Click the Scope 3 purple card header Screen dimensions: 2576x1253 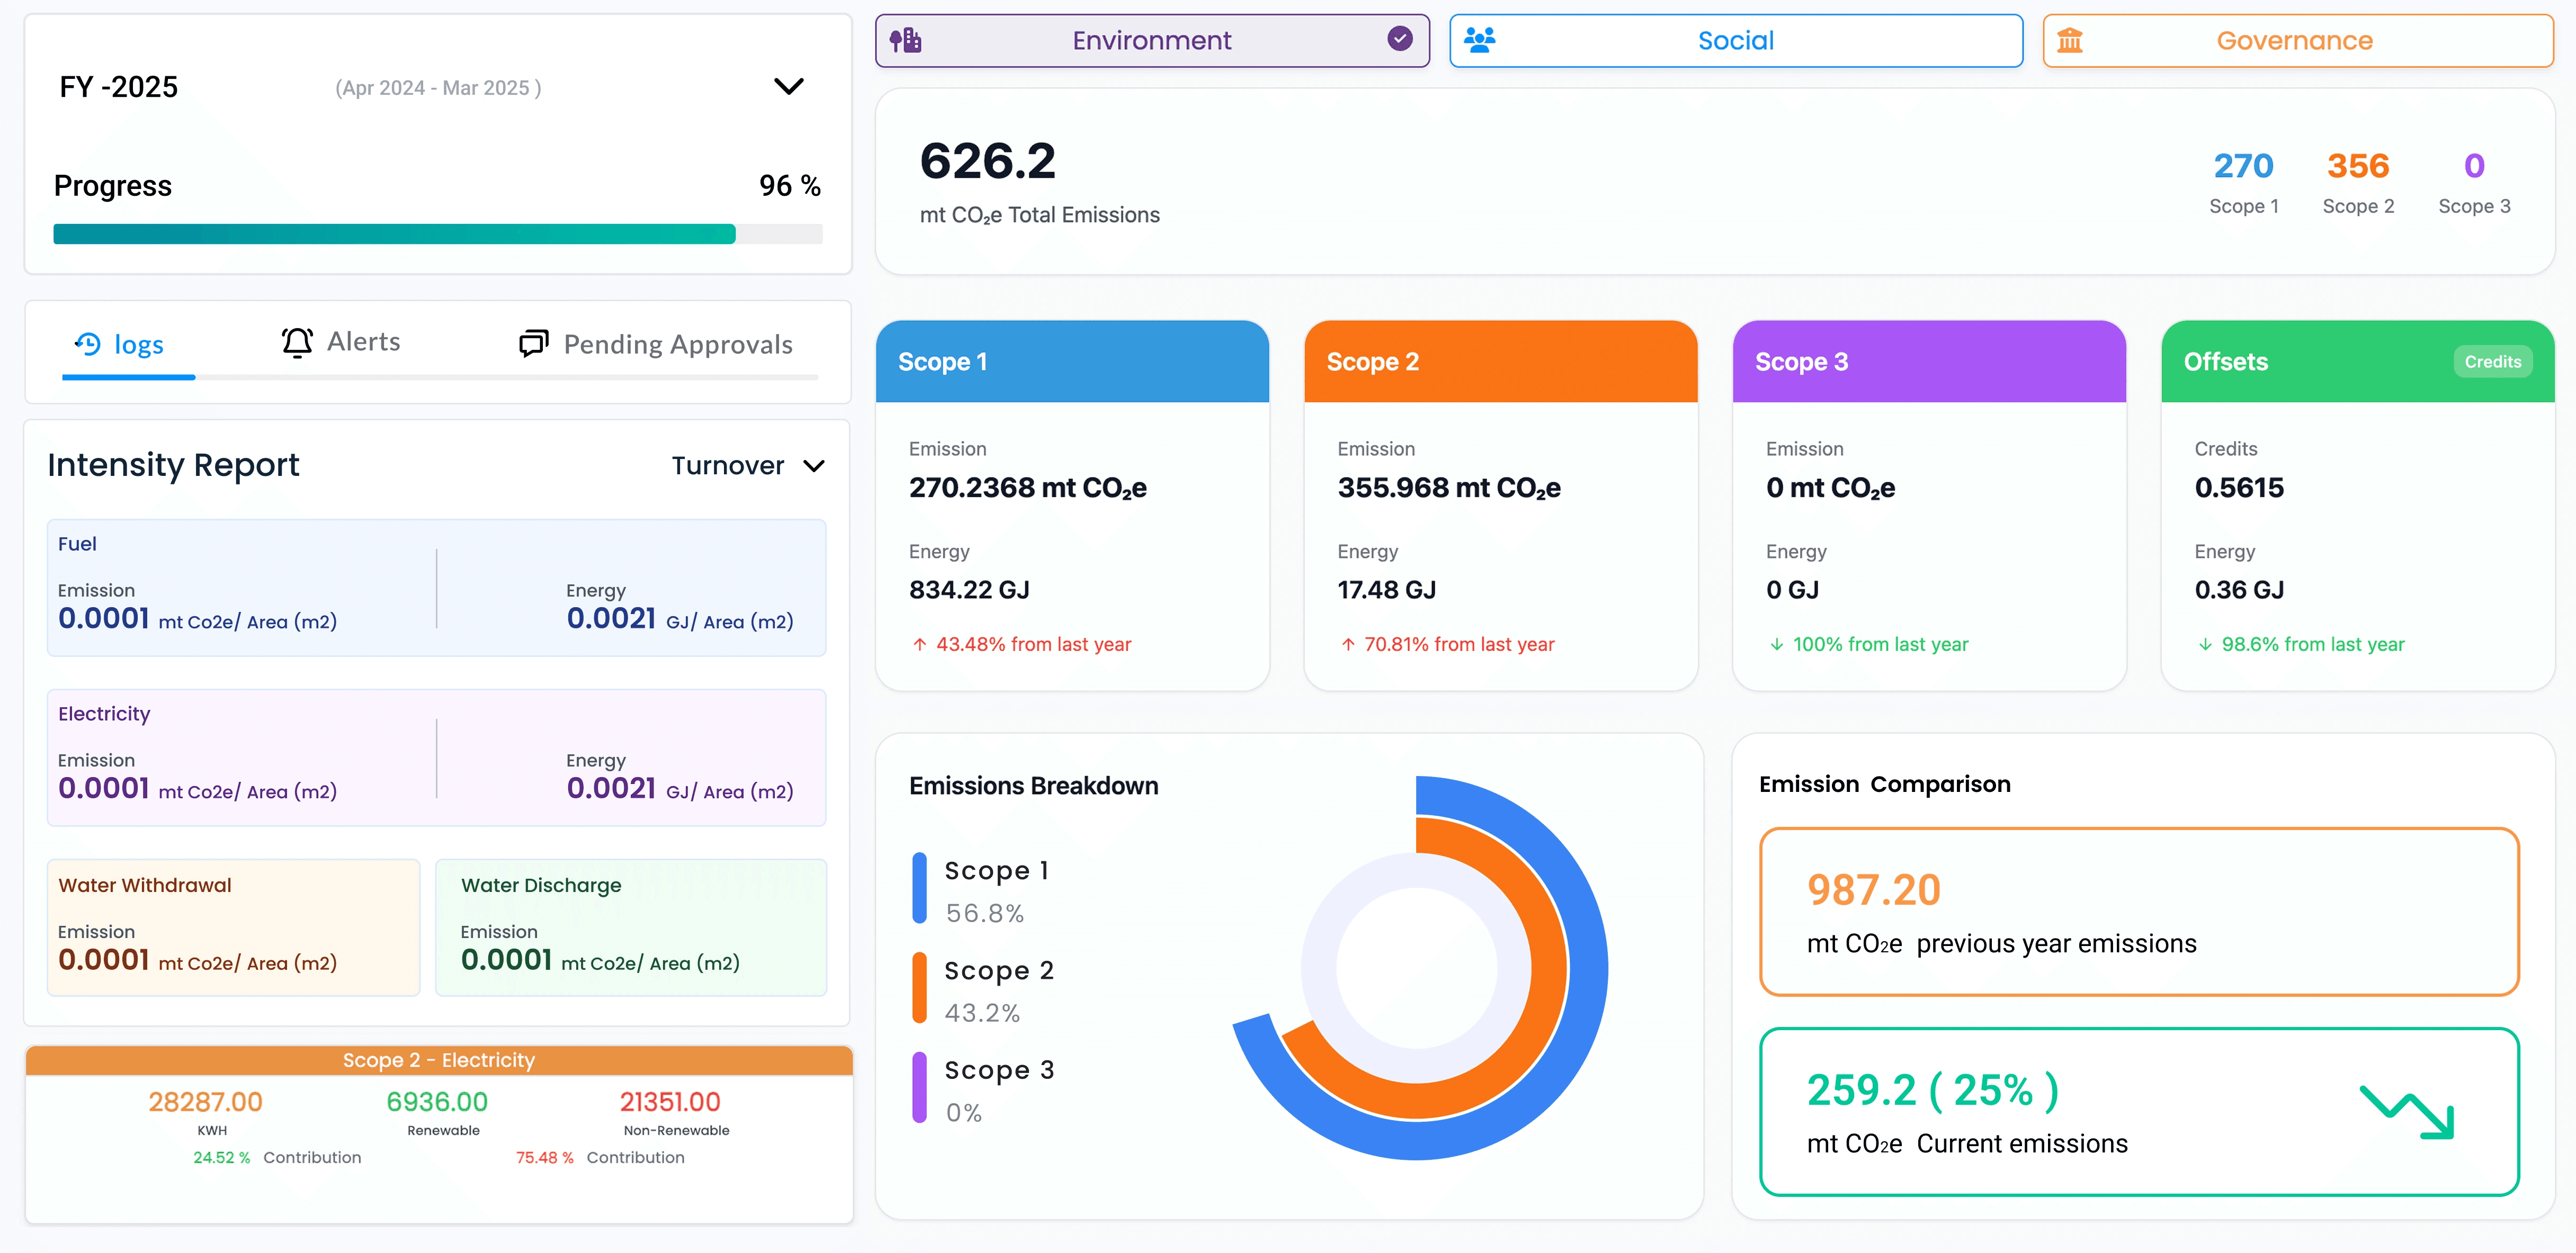coord(1928,362)
